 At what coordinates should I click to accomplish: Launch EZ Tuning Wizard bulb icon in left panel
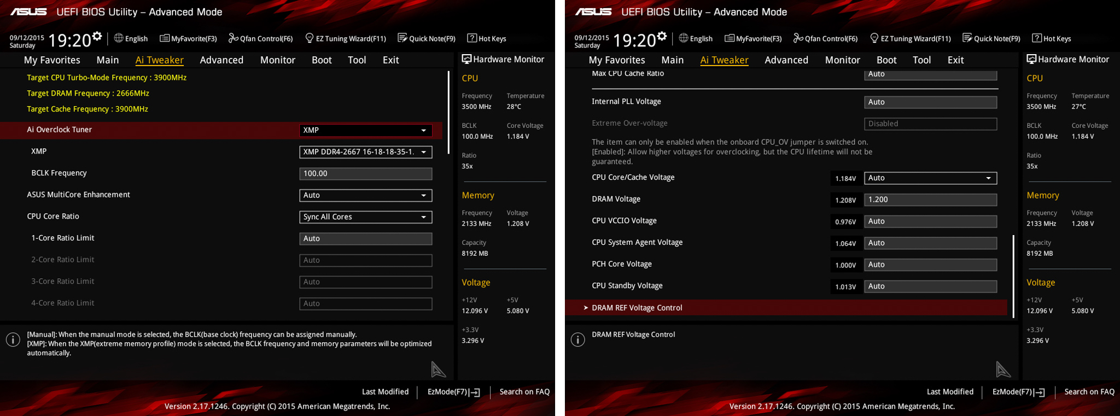pyautogui.click(x=310, y=38)
